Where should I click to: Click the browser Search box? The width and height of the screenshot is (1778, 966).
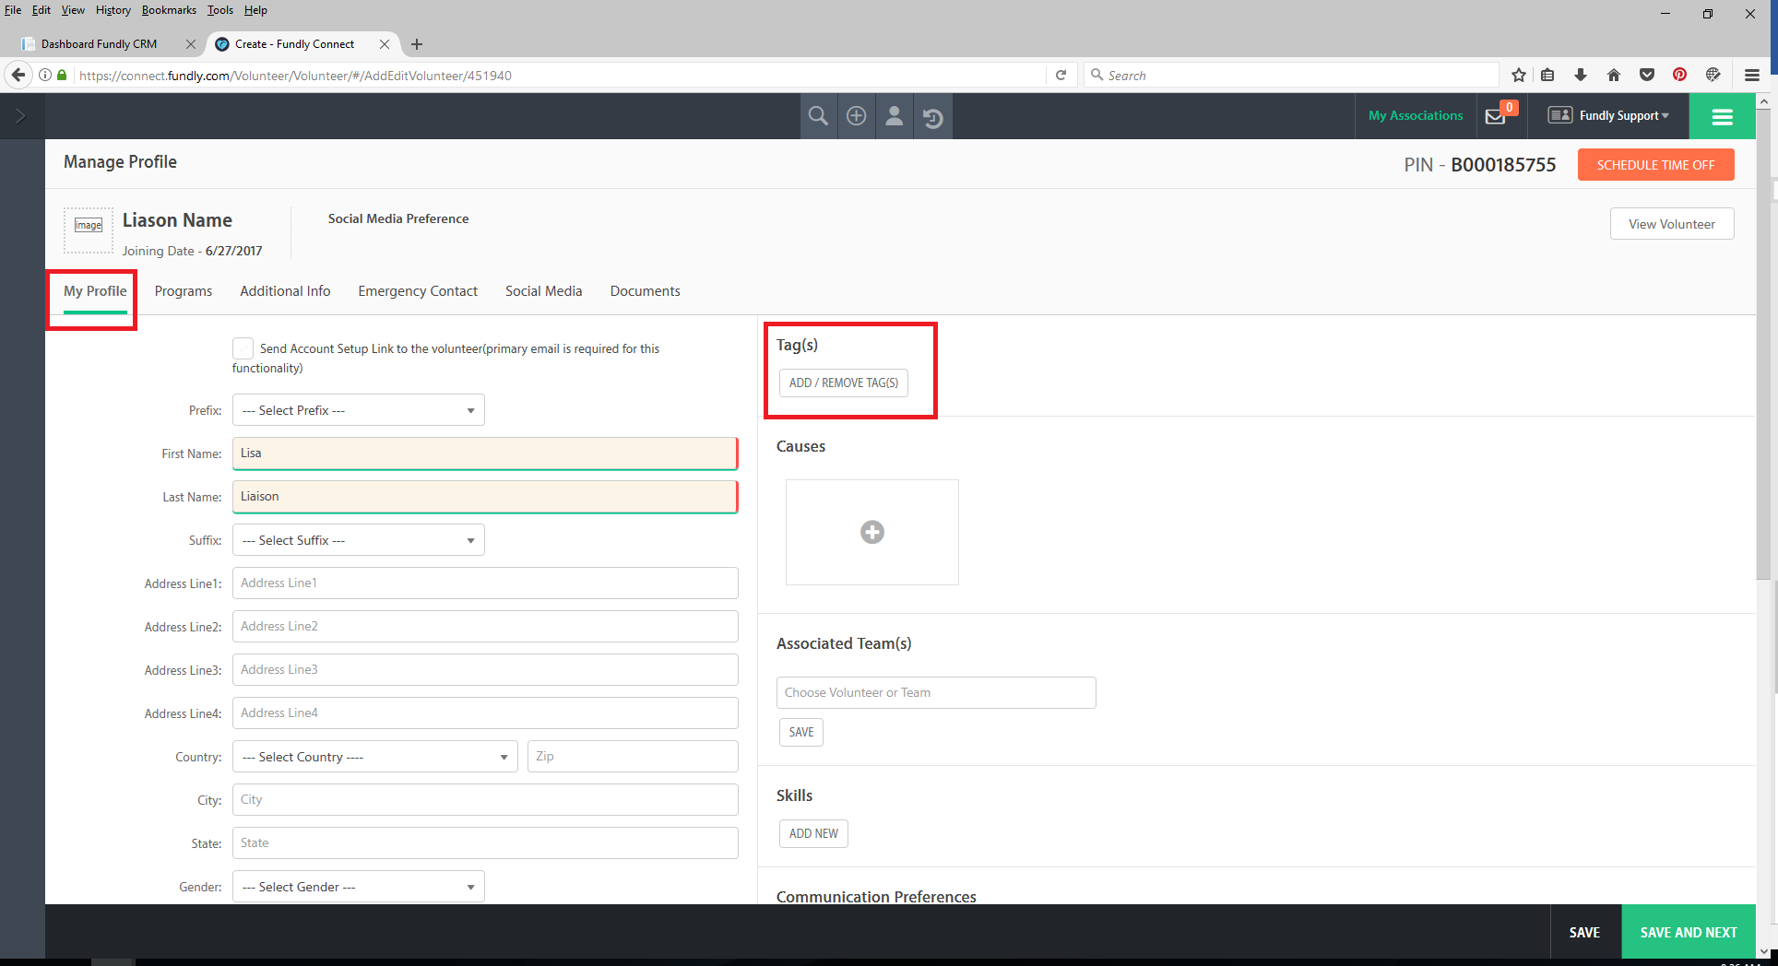point(1291,76)
